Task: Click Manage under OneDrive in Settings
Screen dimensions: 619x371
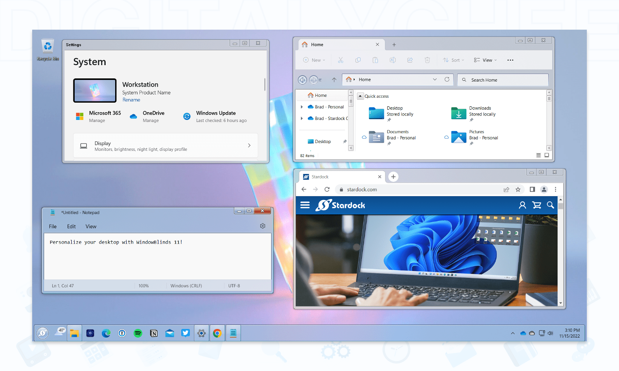Action: click(151, 120)
